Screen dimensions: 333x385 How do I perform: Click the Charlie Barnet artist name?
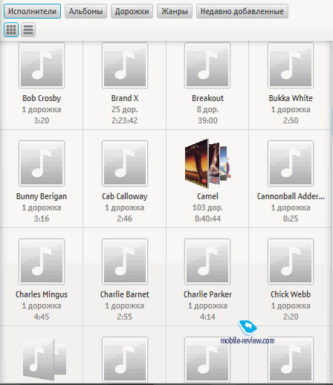tap(125, 294)
